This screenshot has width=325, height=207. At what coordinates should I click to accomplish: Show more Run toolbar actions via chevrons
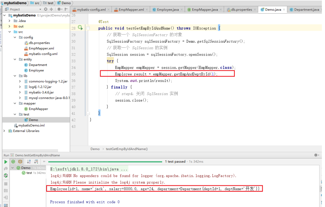pyautogui.click(x=44, y=162)
